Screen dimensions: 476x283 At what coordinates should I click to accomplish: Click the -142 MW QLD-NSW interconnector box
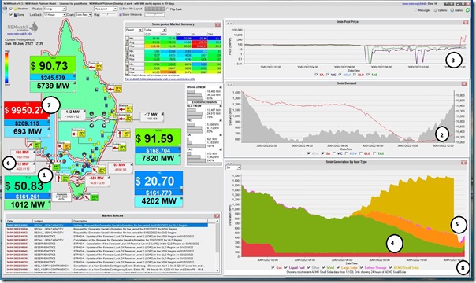[73, 114]
